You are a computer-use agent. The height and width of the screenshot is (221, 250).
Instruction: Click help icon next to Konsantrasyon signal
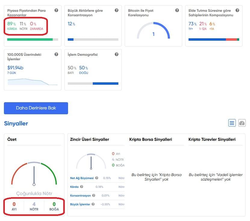tap(94, 196)
